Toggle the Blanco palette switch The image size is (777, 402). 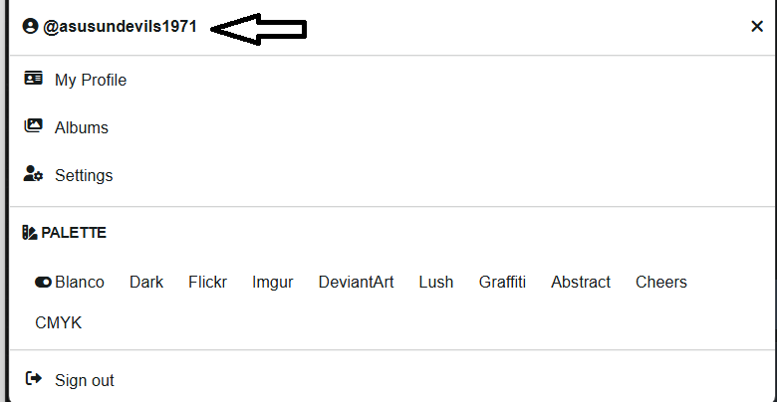pyautogui.click(x=43, y=283)
